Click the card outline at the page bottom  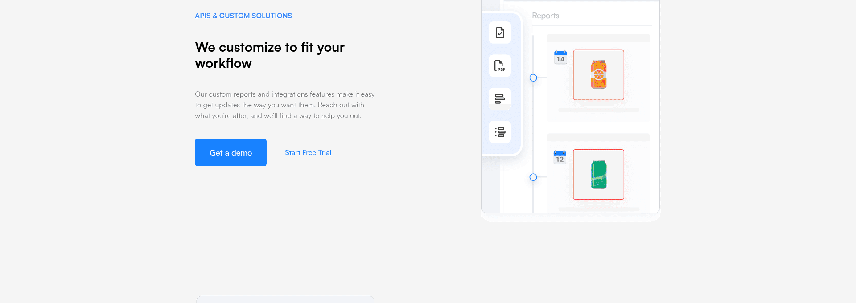[x=285, y=299]
